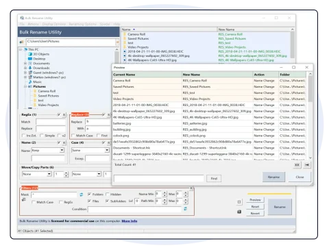Click Rename button in Preview window
The height and width of the screenshot is (250, 329).
[x=273, y=177]
